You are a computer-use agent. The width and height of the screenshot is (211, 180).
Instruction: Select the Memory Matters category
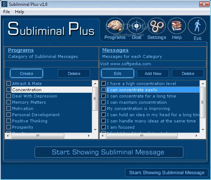(29, 102)
